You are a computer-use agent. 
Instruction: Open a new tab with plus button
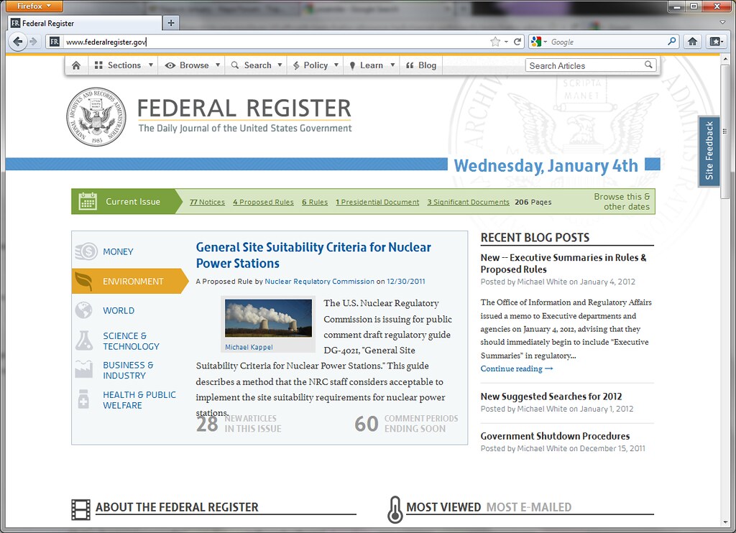pos(171,22)
